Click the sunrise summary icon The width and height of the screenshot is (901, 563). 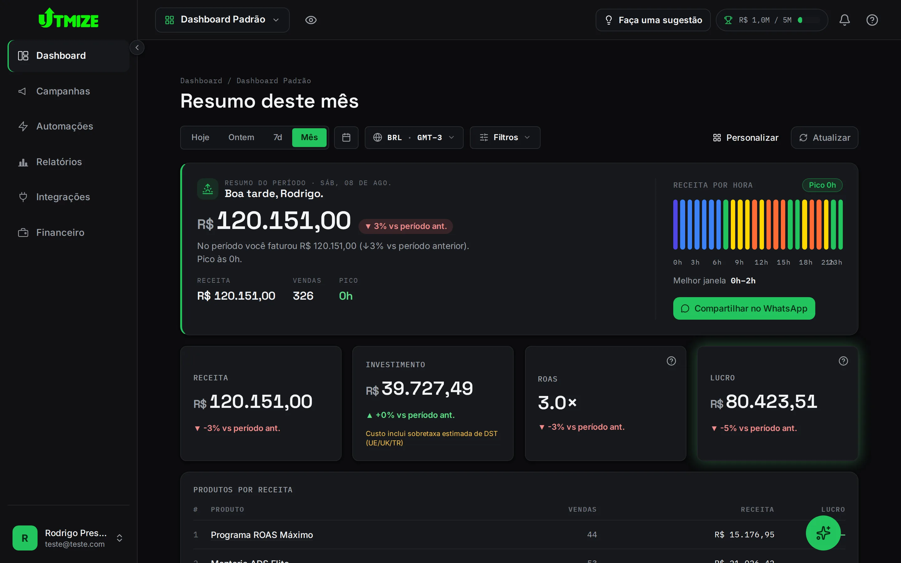pos(208,189)
